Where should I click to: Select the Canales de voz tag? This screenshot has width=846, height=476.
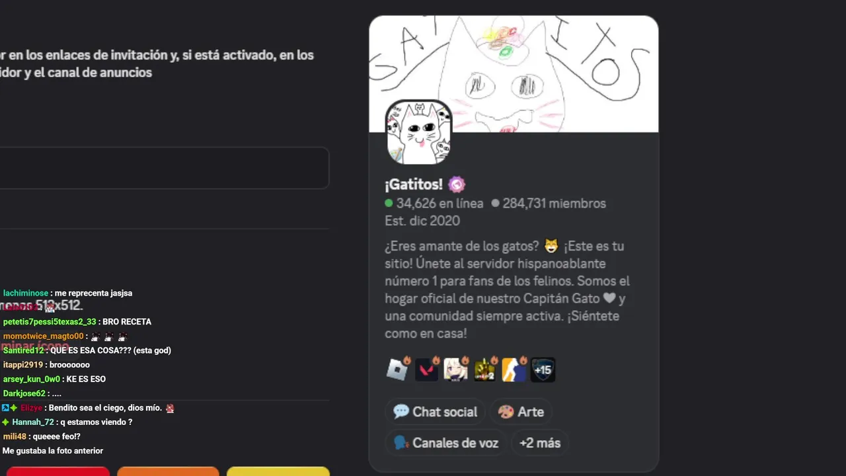click(x=445, y=443)
